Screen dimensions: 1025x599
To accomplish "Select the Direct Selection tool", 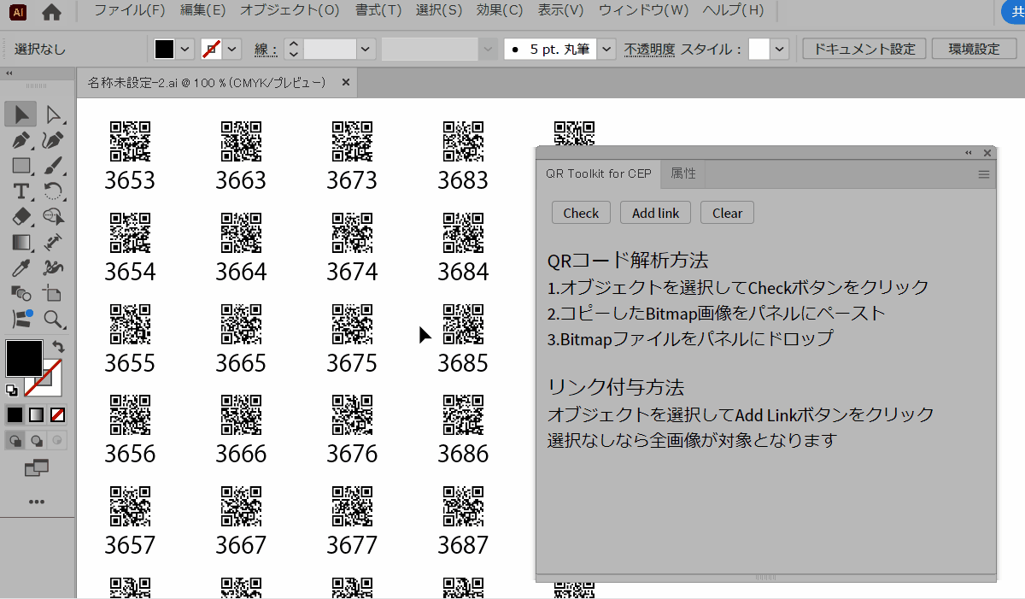I will click(53, 114).
